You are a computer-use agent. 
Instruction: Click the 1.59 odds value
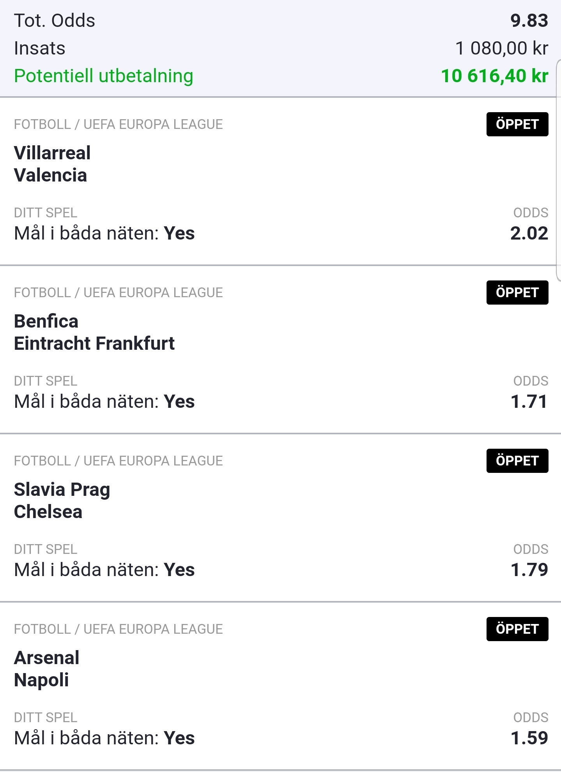[x=529, y=738]
